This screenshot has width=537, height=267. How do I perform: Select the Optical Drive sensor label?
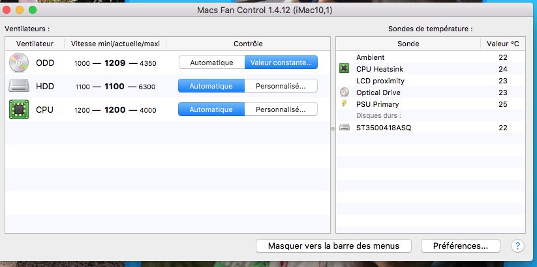click(x=378, y=92)
